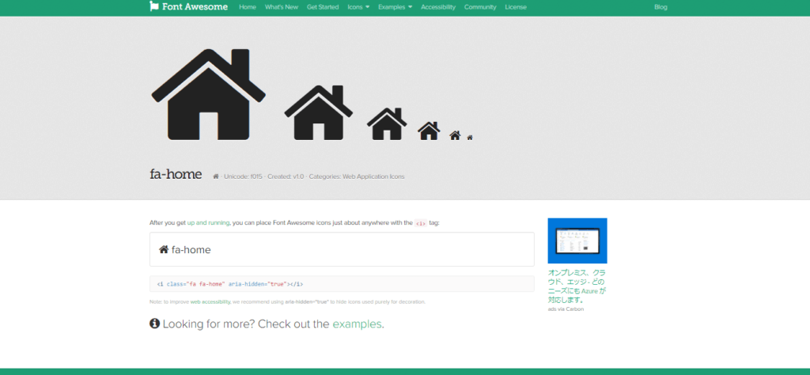The image size is (810, 375).
Task: Click the fourth home icon in the size row
Action: tap(429, 131)
